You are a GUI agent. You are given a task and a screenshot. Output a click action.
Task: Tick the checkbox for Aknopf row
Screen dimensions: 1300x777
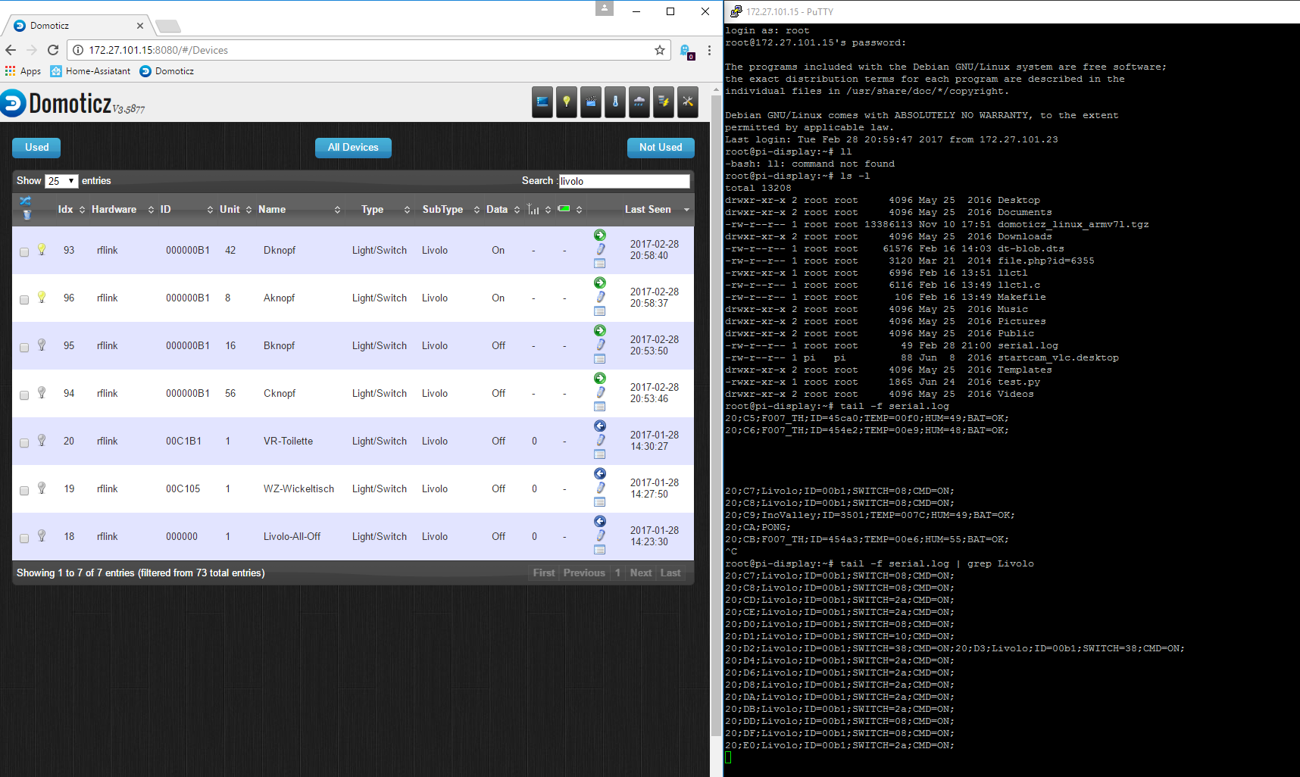24,300
